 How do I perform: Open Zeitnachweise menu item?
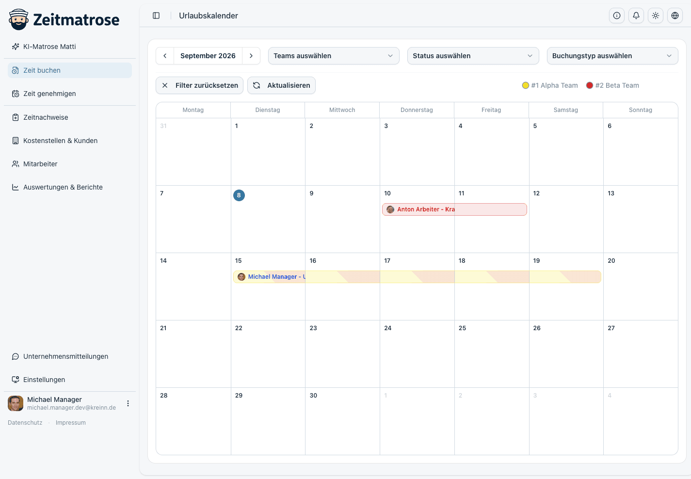[70, 117]
